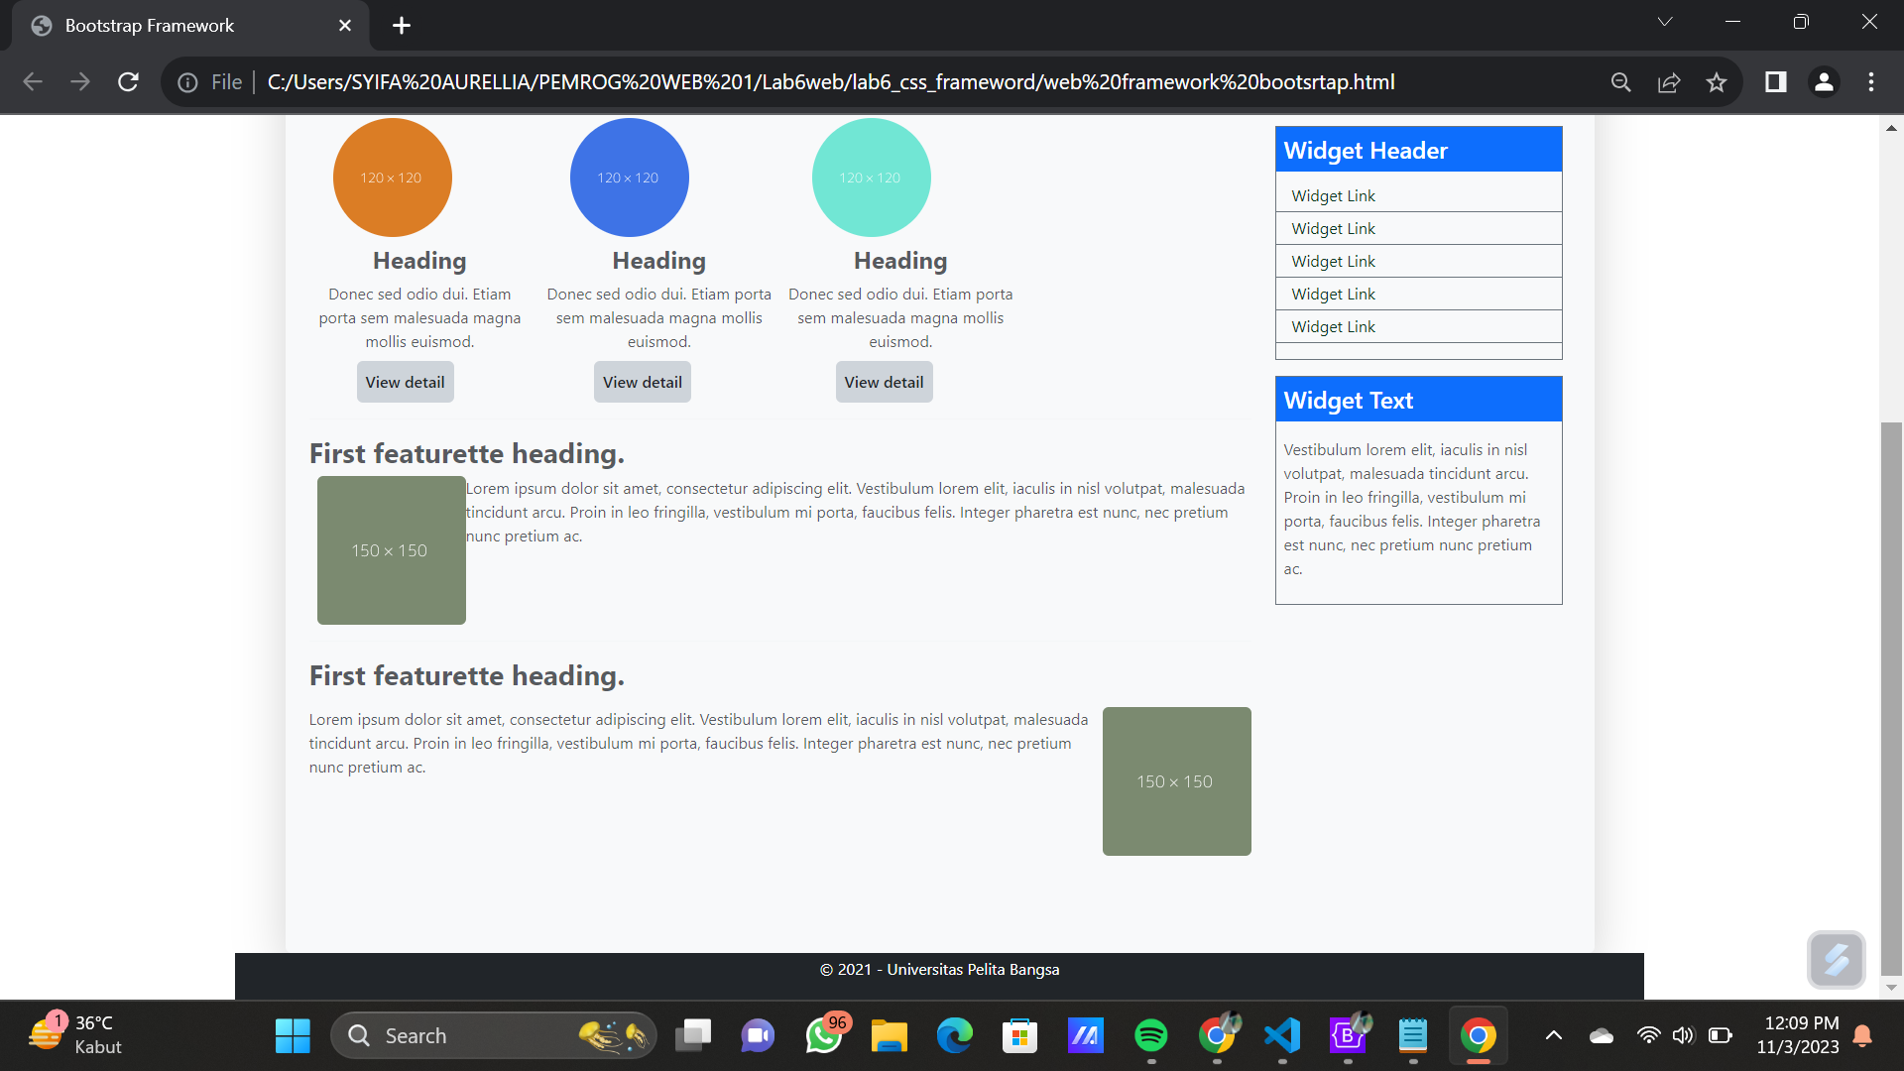Viewport: 1904px width, 1071px height.
Task: Toggle the volume via the speaker icon
Action: 1684,1035
